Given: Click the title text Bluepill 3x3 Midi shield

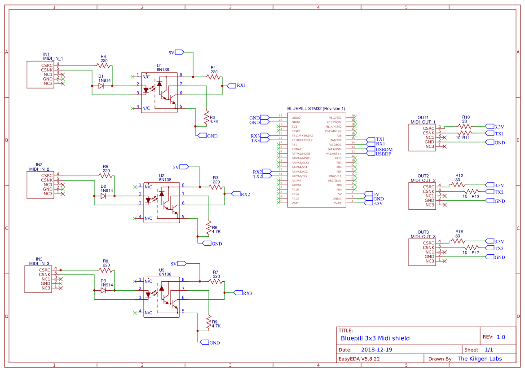Looking at the screenshot, I should [x=375, y=338].
